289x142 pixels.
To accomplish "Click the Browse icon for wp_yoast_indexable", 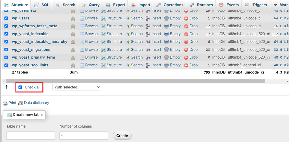I will pos(82,34).
